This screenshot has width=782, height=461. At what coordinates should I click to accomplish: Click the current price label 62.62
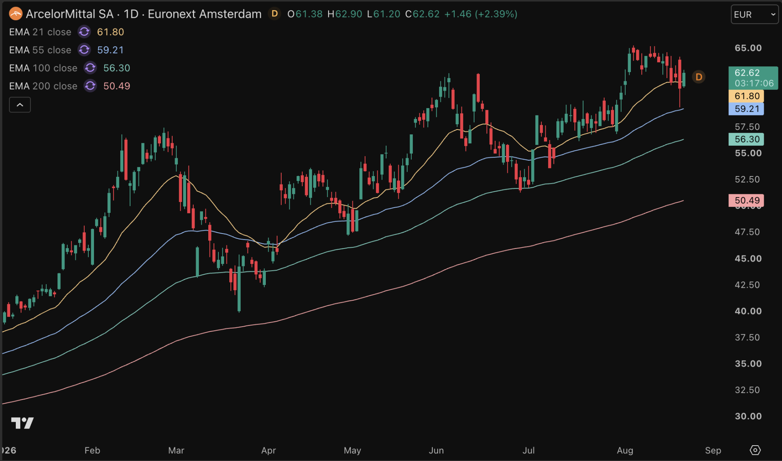point(753,78)
